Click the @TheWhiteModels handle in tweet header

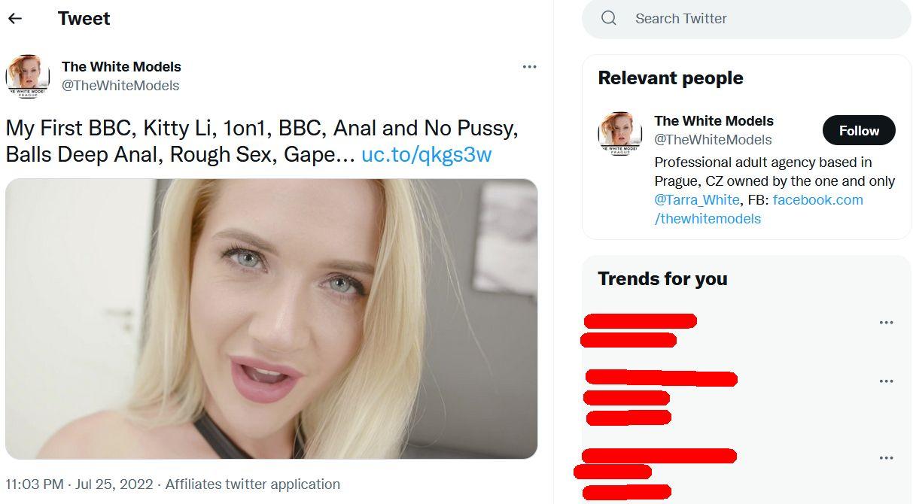(x=120, y=86)
